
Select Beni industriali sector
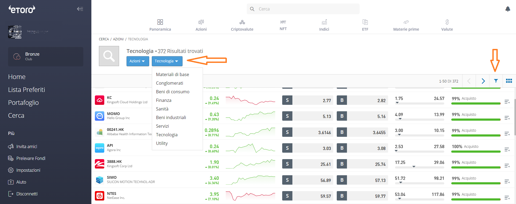click(x=171, y=117)
